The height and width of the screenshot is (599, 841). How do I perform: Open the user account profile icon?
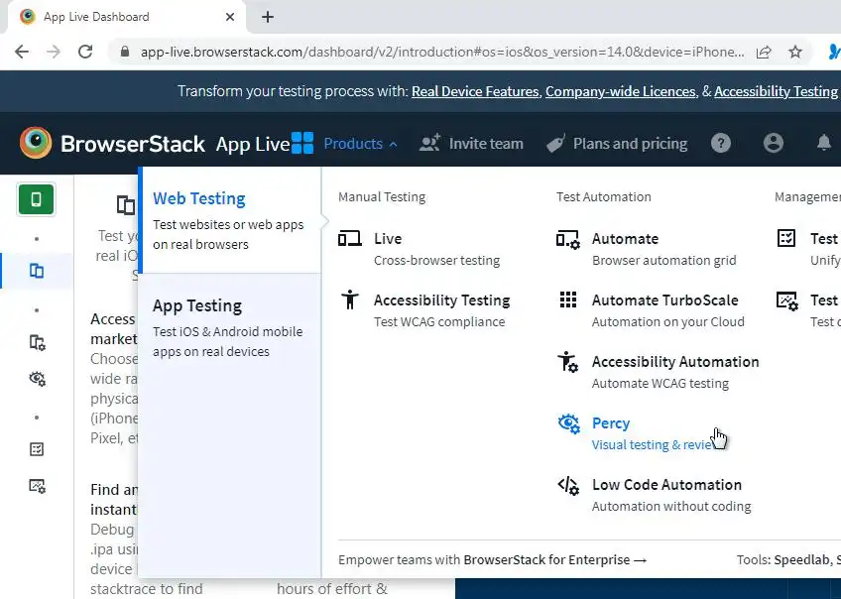tap(774, 144)
